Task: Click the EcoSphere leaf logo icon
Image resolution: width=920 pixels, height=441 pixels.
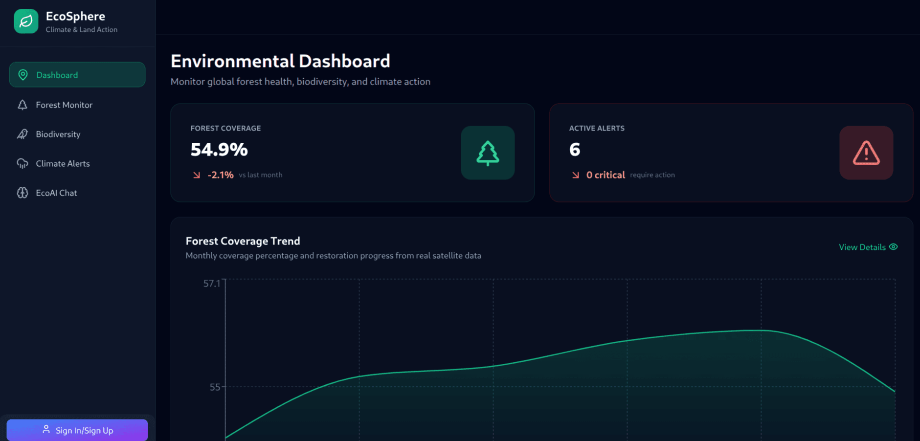Action: click(26, 22)
